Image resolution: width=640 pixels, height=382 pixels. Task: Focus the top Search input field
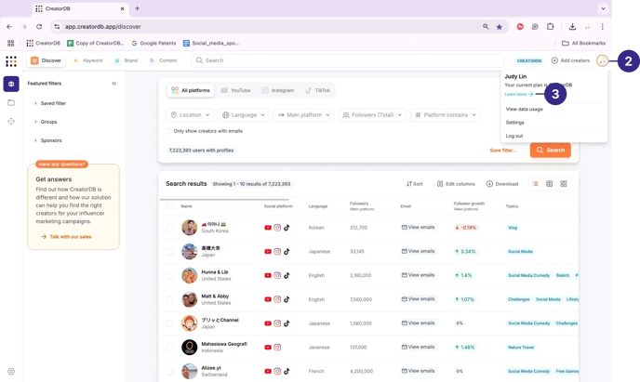348,60
